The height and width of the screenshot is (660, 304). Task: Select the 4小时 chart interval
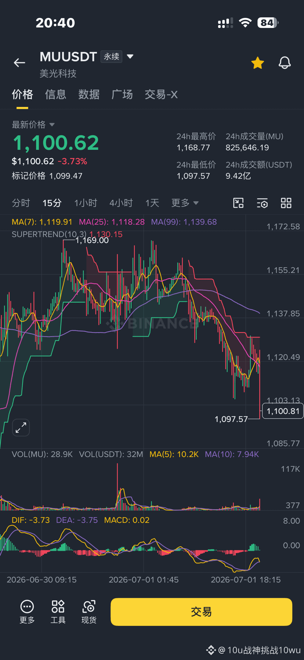coord(121,203)
